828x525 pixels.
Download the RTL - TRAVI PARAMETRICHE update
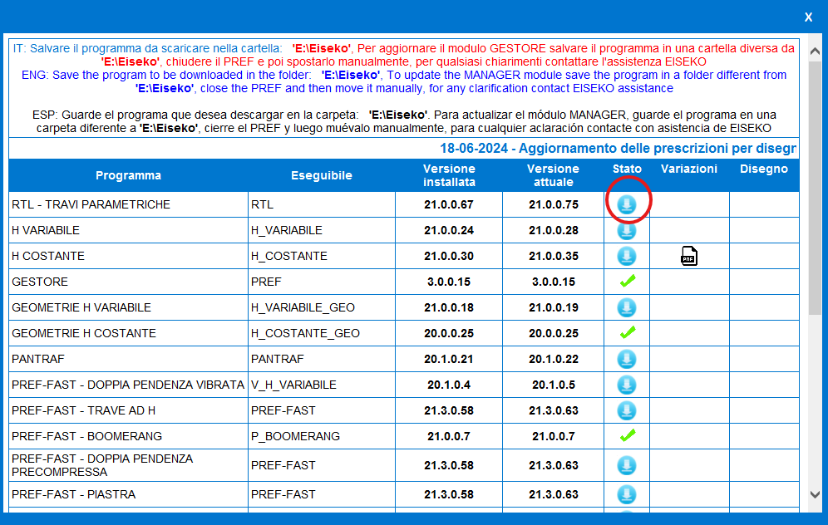click(x=627, y=204)
